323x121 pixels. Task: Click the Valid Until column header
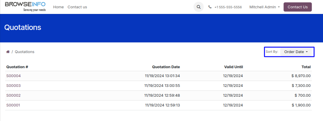(234, 67)
